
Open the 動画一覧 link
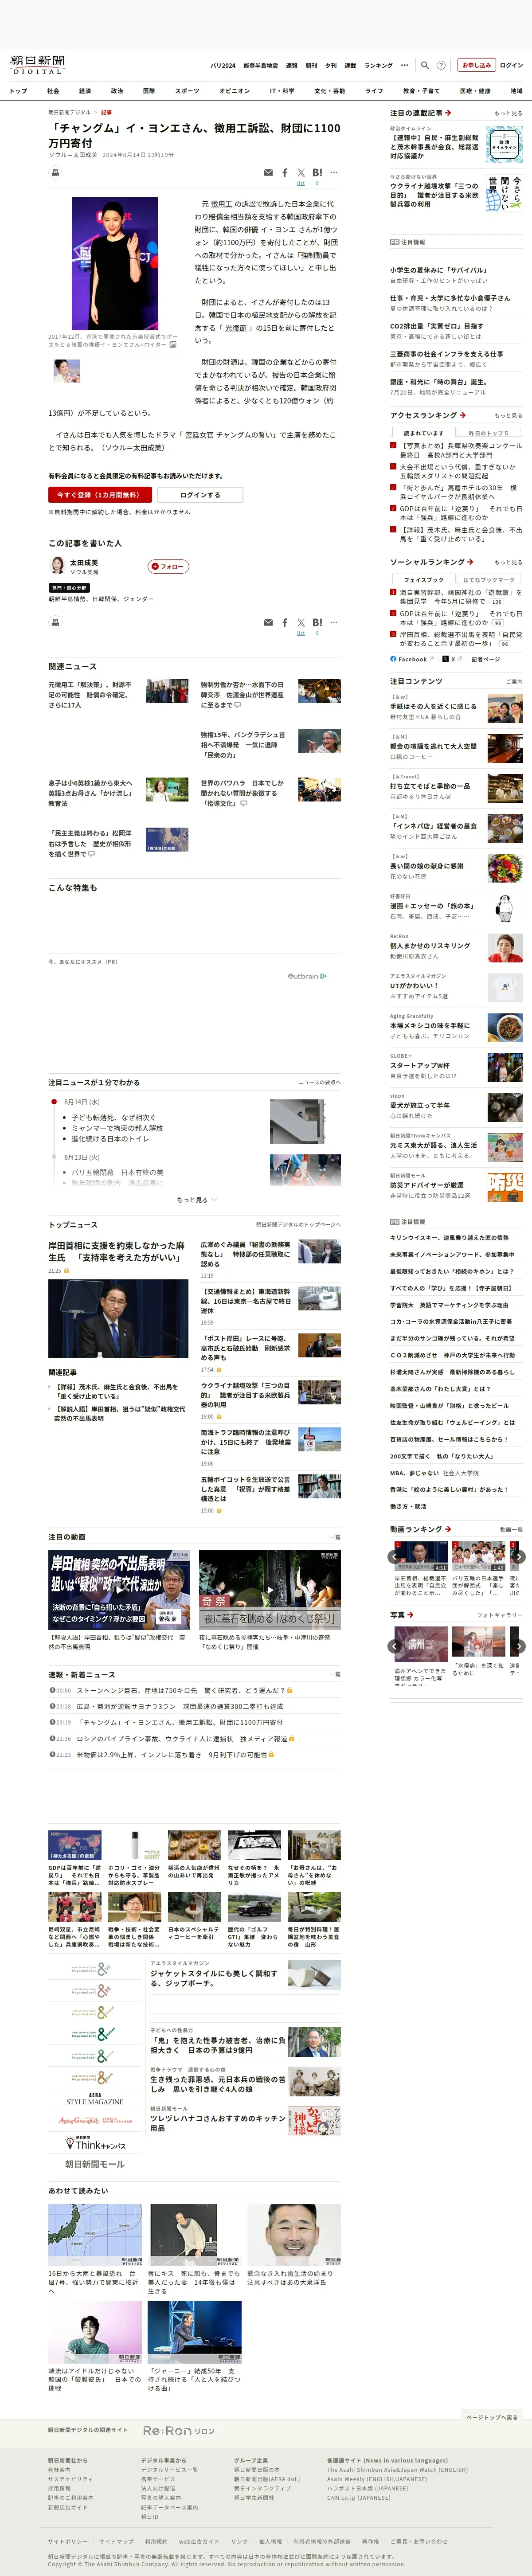tap(511, 1529)
